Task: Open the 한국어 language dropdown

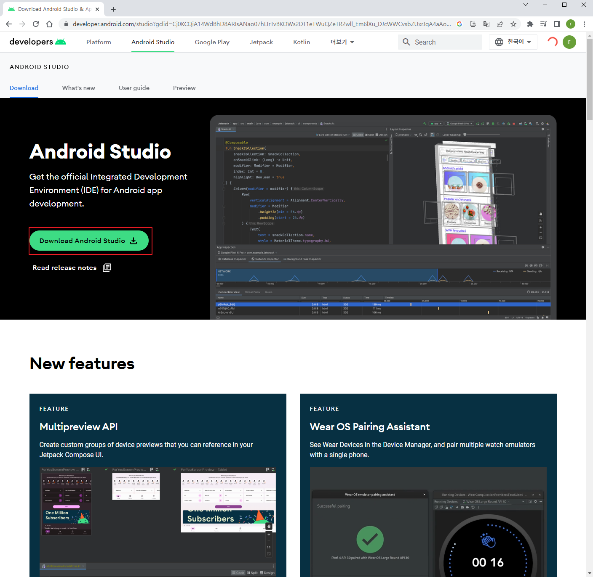Action: coord(513,42)
